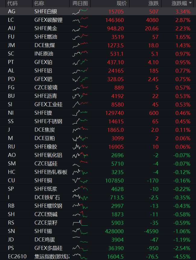Click the 代码 column header
Screen dimensions: 196x260
pyautogui.click(x=12, y=3)
